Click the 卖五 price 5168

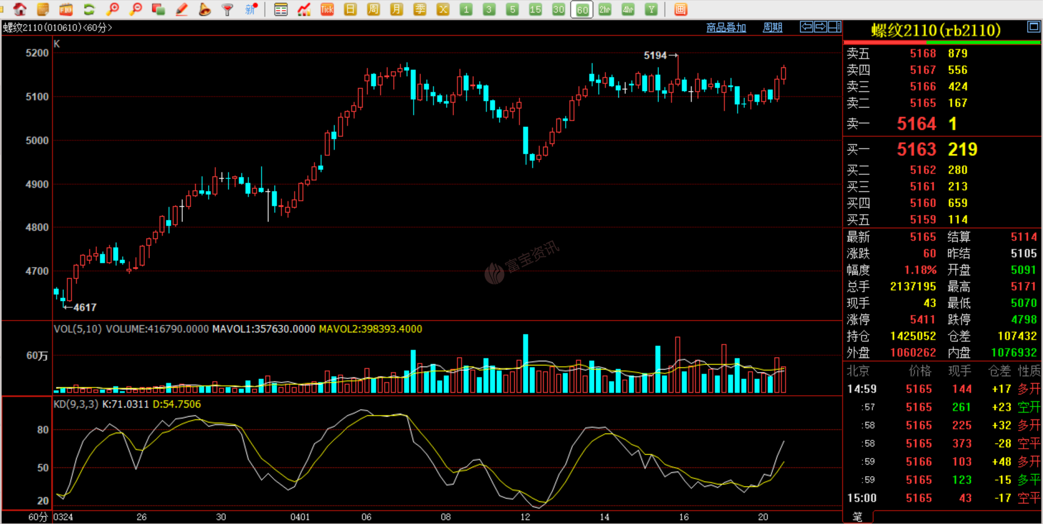click(x=923, y=53)
